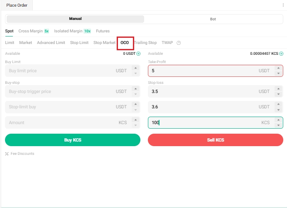Open the Fee Discounts link
This screenshot has height=208, width=287.
[x=22, y=154]
